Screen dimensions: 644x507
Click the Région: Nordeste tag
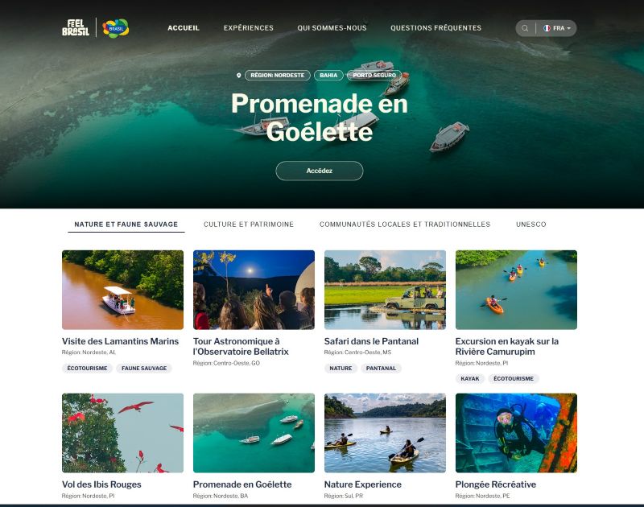278,76
